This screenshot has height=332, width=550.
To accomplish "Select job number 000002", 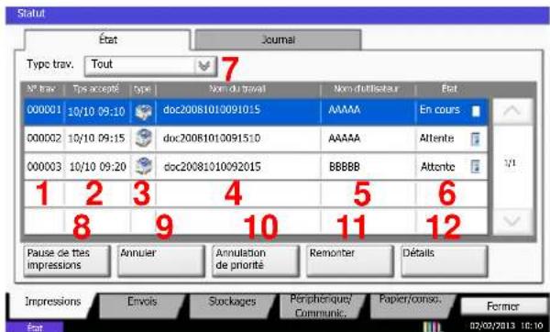I will tap(44, 138).
